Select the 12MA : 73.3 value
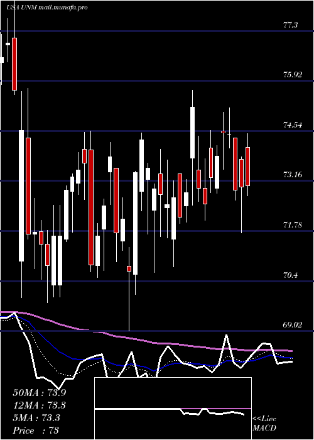 click(x=40, y=405)
